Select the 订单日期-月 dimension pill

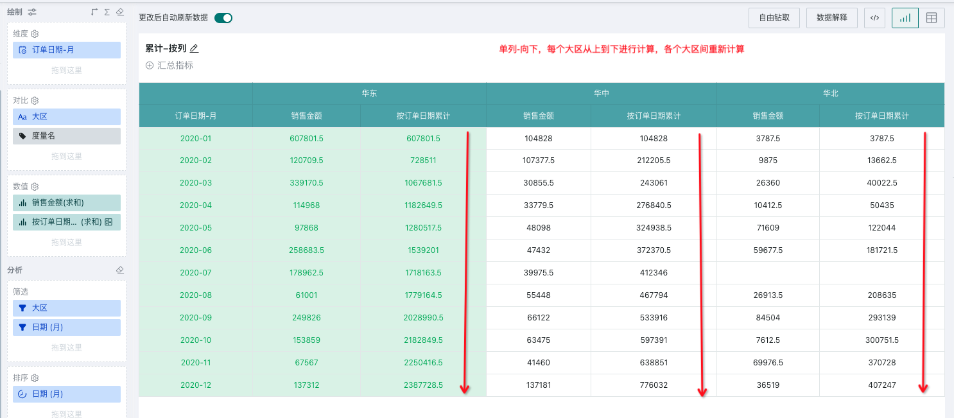pyautogui.click(x=66, y=50)
